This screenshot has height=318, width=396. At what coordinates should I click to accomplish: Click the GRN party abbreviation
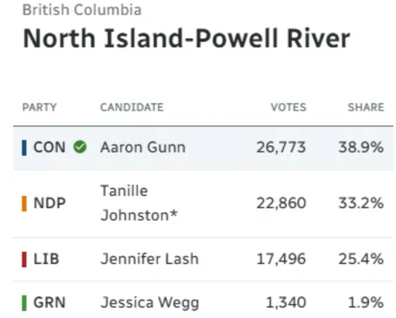49,303
